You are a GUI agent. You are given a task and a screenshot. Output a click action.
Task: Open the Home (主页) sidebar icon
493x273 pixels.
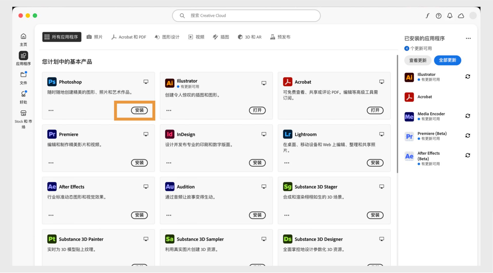pos(23,36)
